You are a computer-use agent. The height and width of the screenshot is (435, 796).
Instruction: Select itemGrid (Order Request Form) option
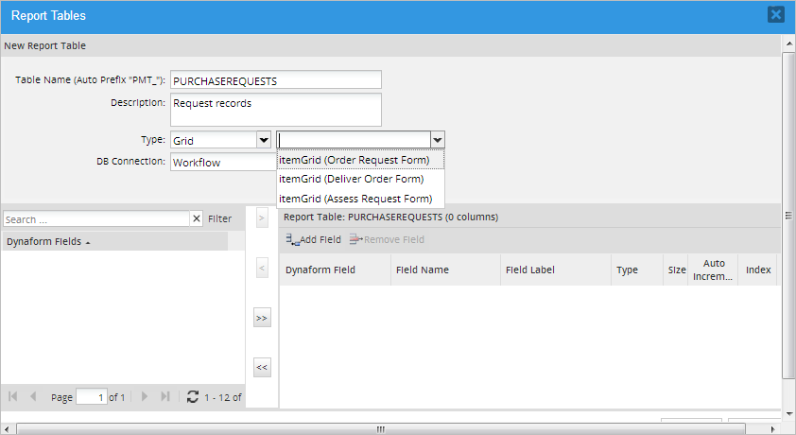[x=354, y=160]
